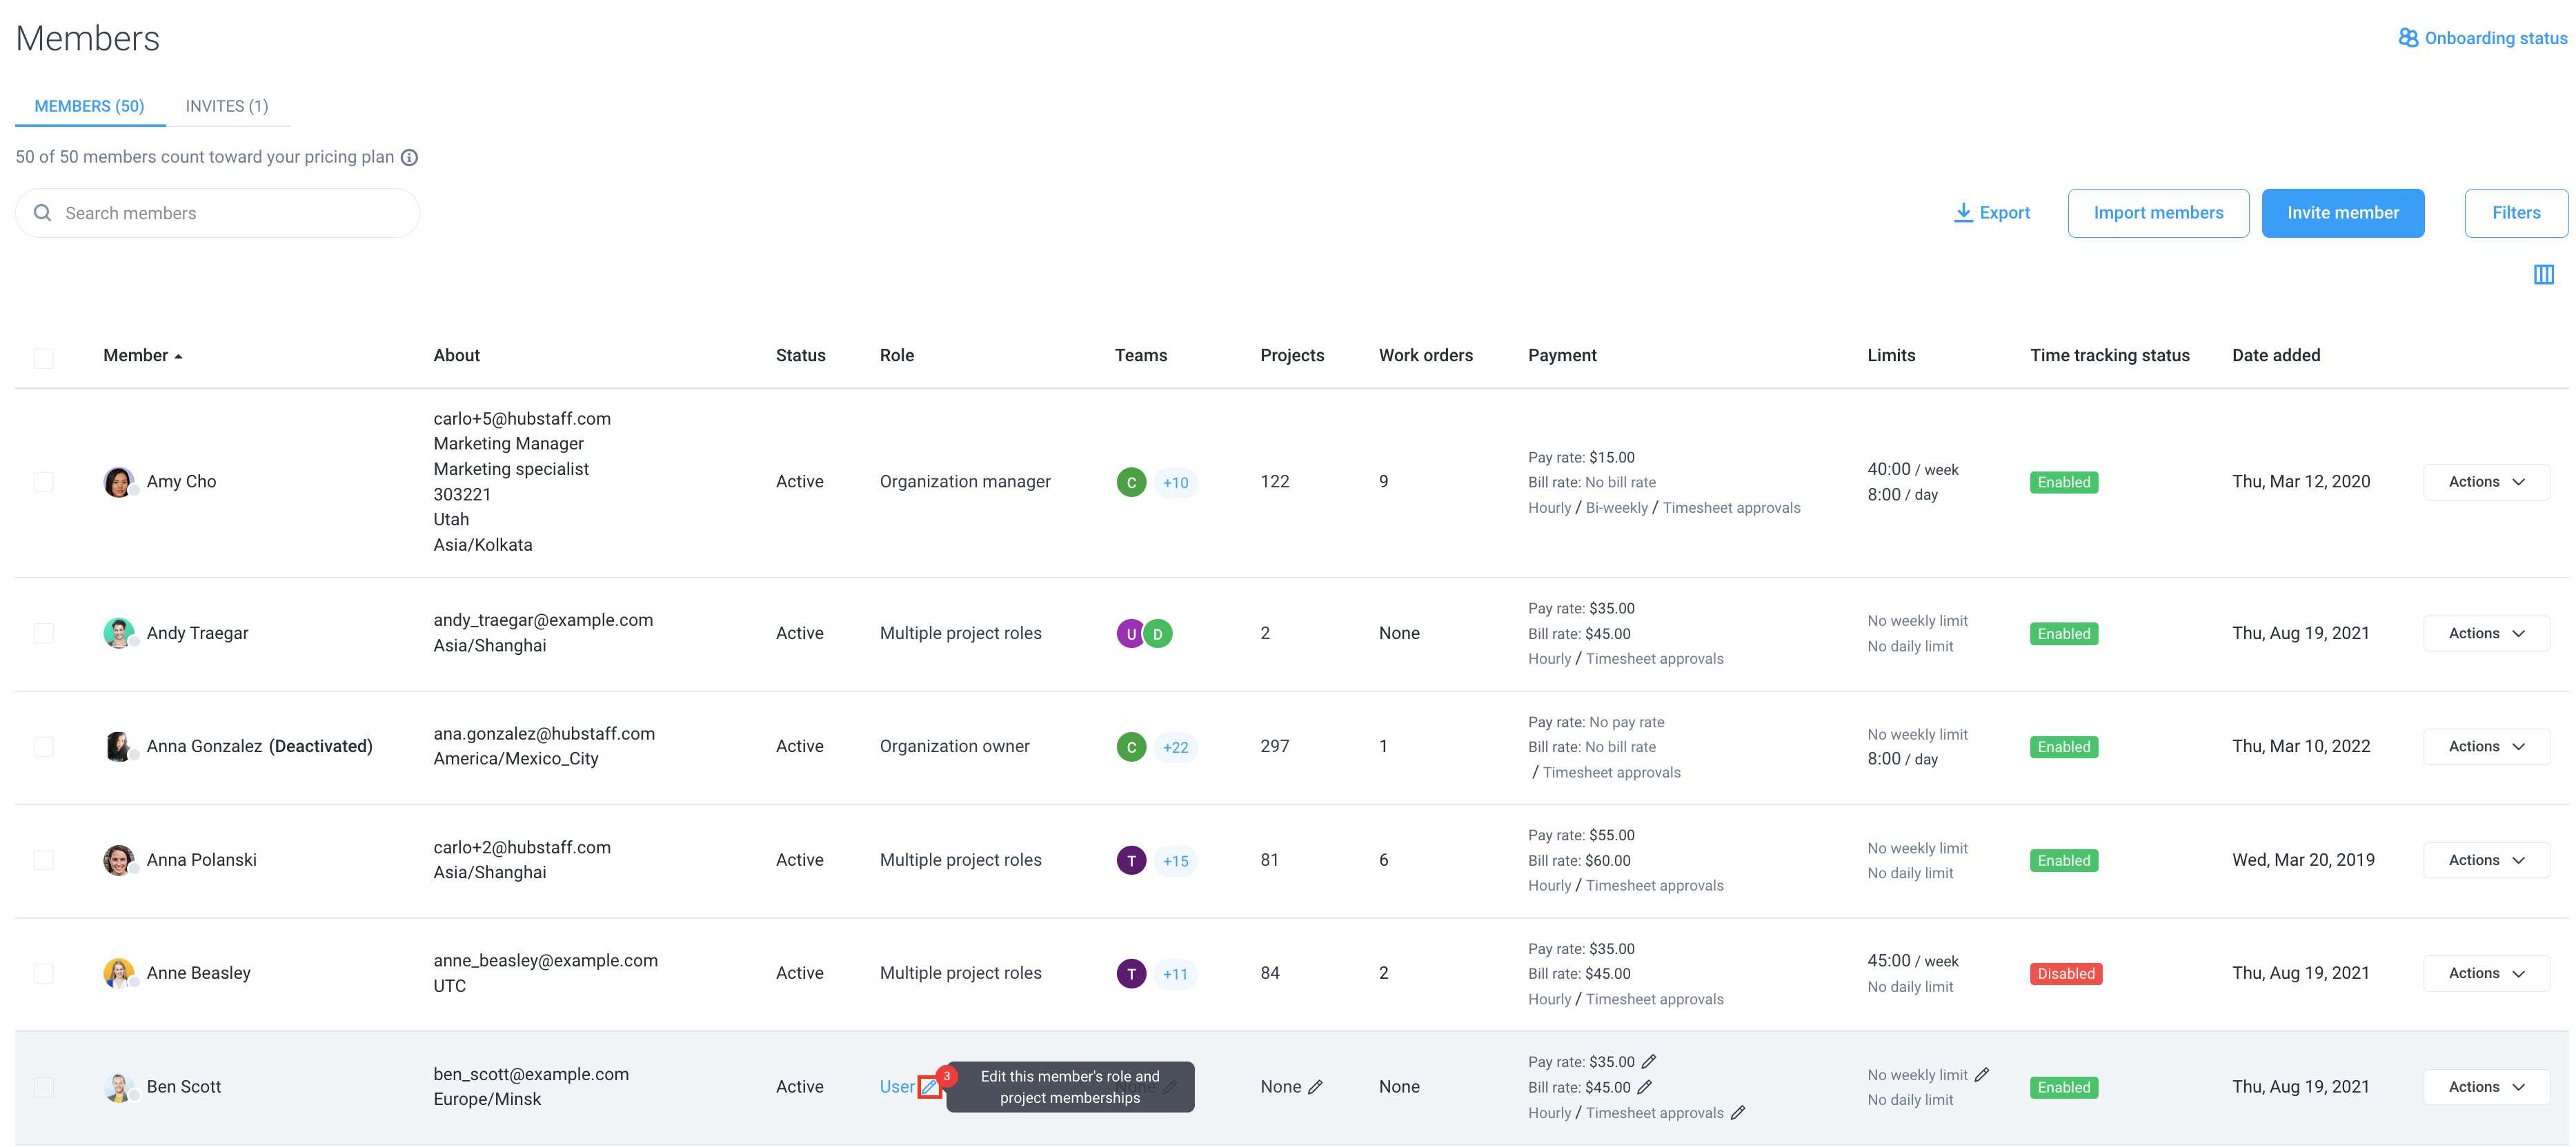This screenshot has height=1147, width=2576.
Task: Open Actions dropdown for Amy Cho
Action: coord(2486,483)
